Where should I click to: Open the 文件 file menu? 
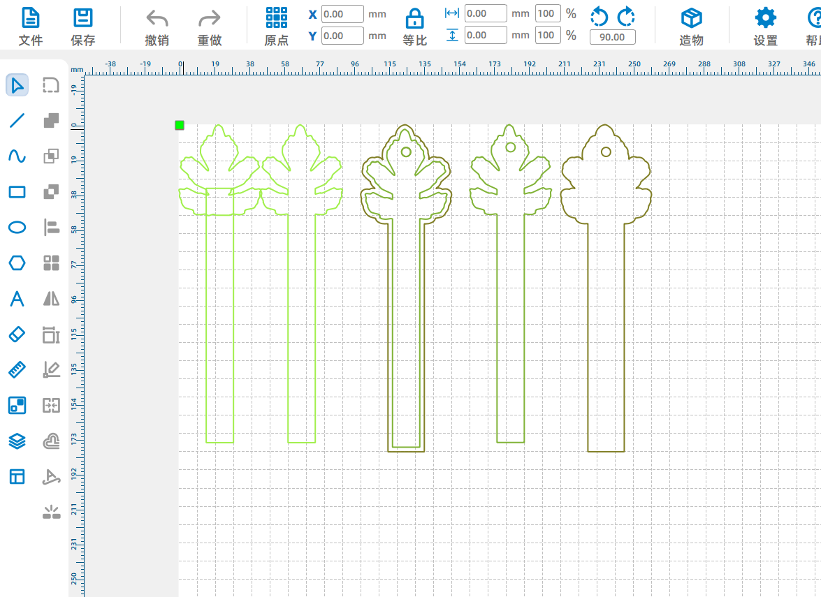coord(31,26)
